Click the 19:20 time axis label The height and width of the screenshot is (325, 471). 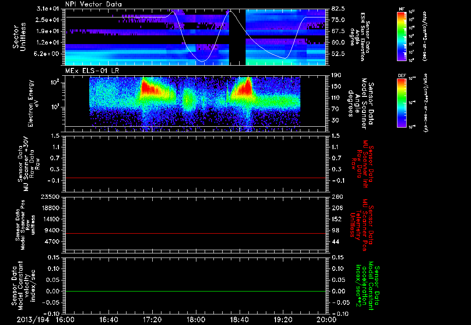click(x=283, y=319)
